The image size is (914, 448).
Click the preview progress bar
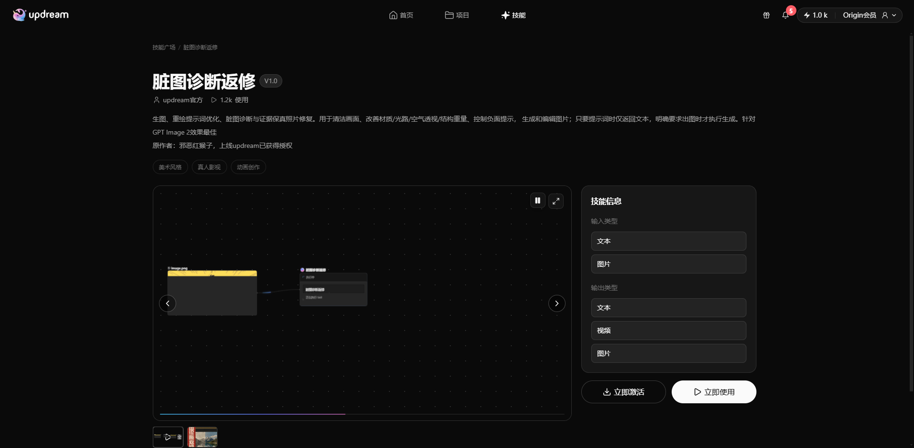click(x=362, y=414)
